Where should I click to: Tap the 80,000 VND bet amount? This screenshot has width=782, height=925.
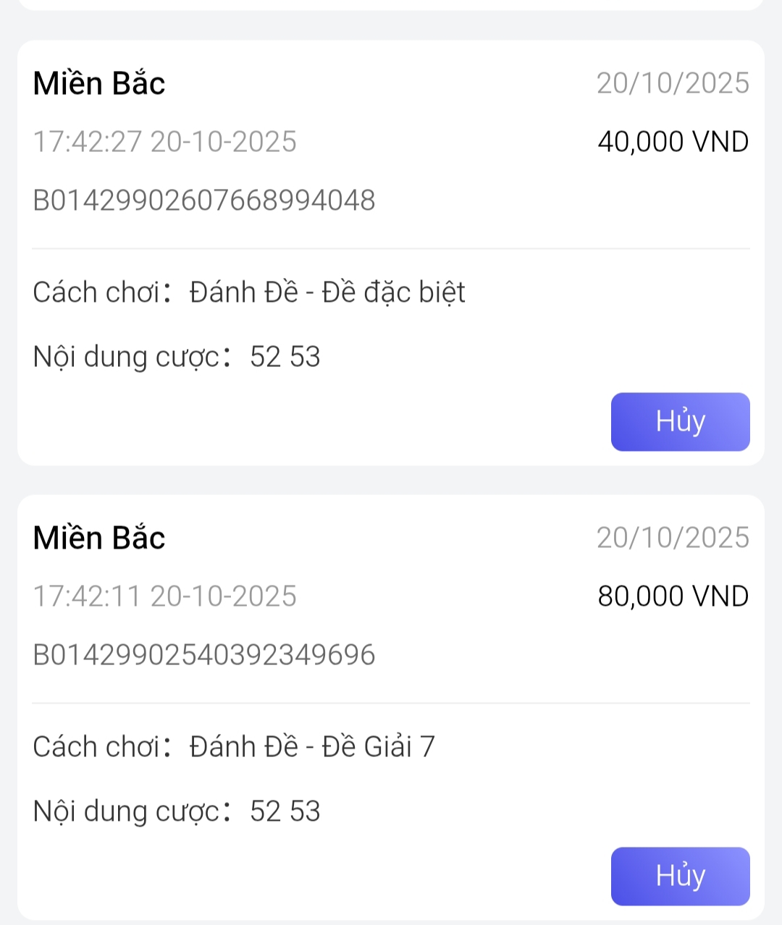673,596
